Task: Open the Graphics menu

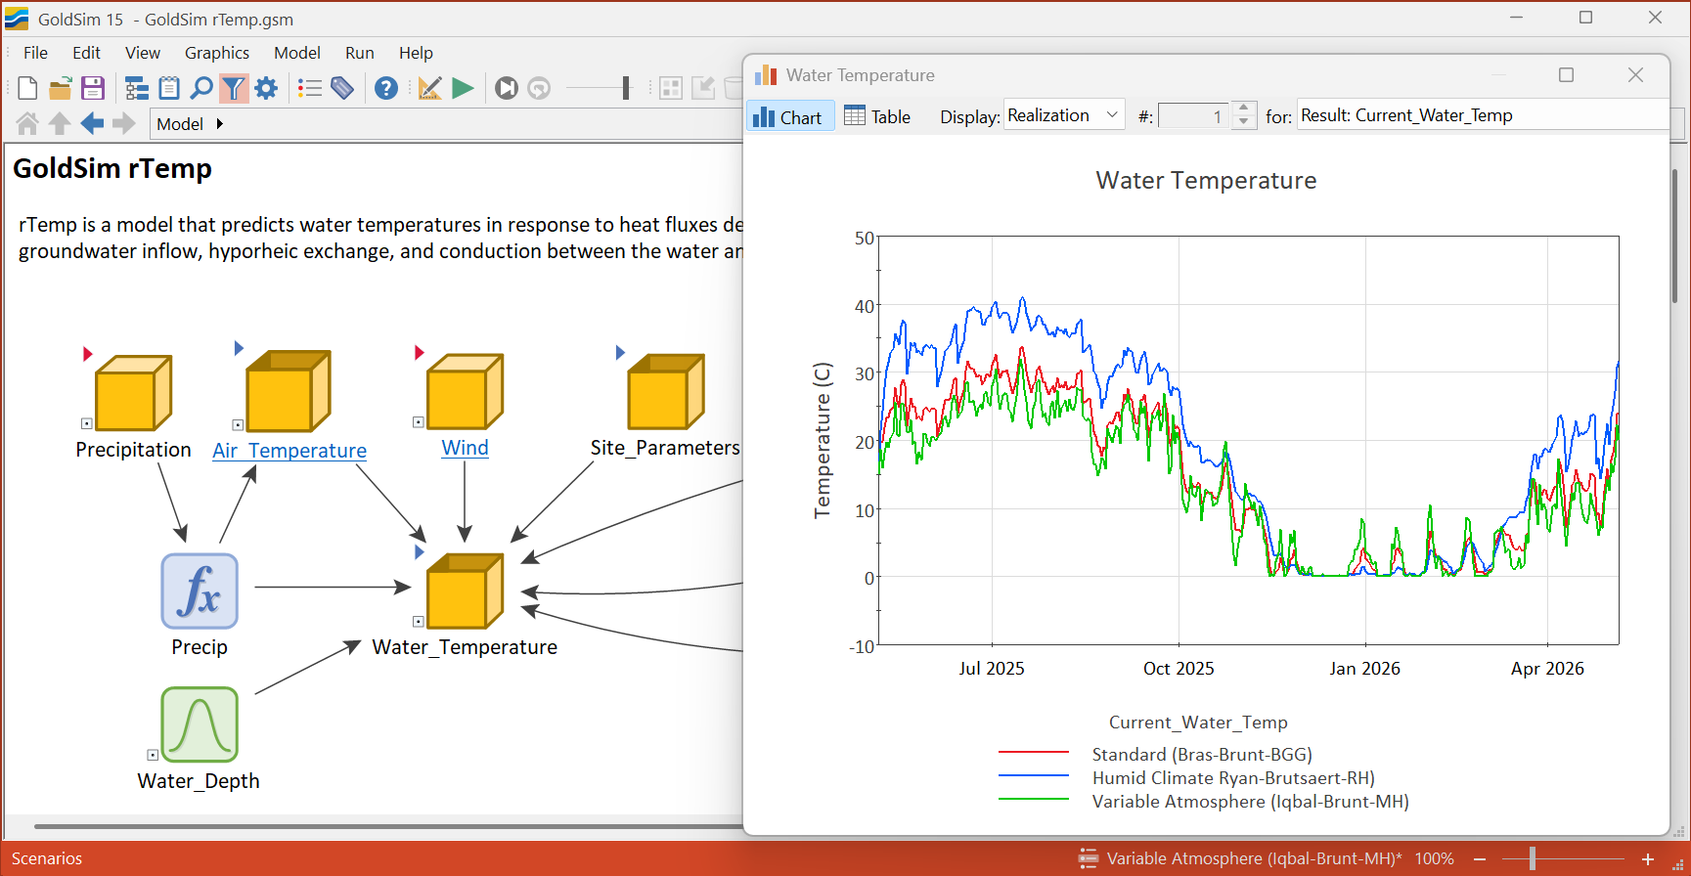Action: click(x=217, y=53)
